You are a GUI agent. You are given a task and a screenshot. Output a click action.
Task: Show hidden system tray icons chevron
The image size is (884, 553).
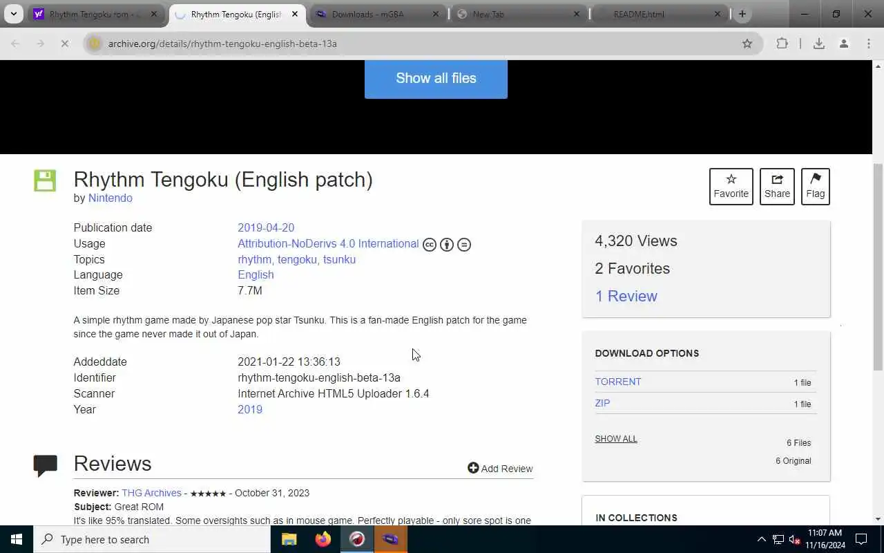click(x=762, y=539)
